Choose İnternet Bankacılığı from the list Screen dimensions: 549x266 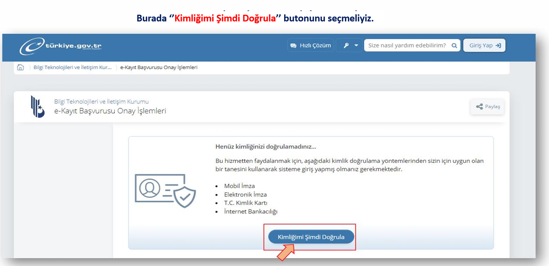[251, 212]
